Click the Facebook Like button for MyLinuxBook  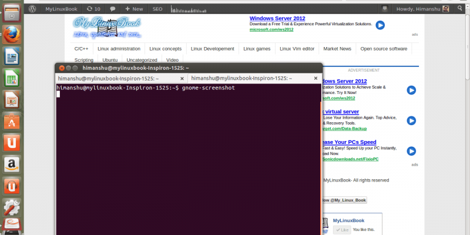341,229
